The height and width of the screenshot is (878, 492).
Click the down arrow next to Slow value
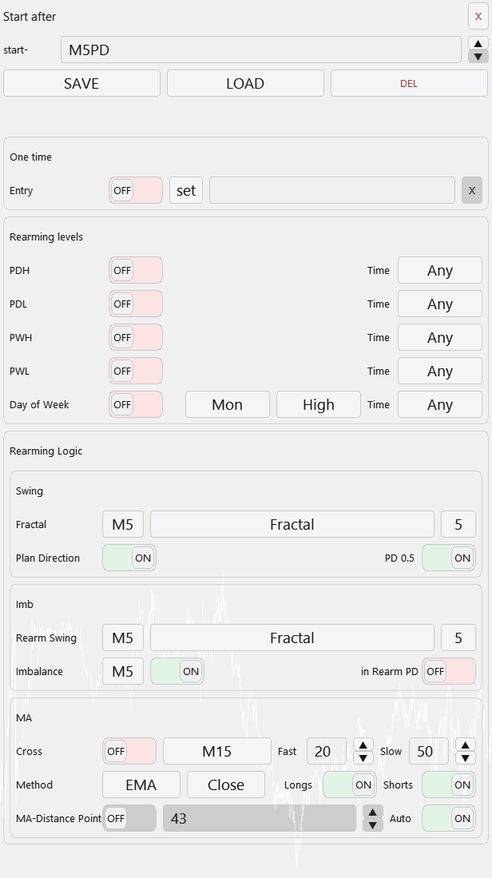point(466,758)
